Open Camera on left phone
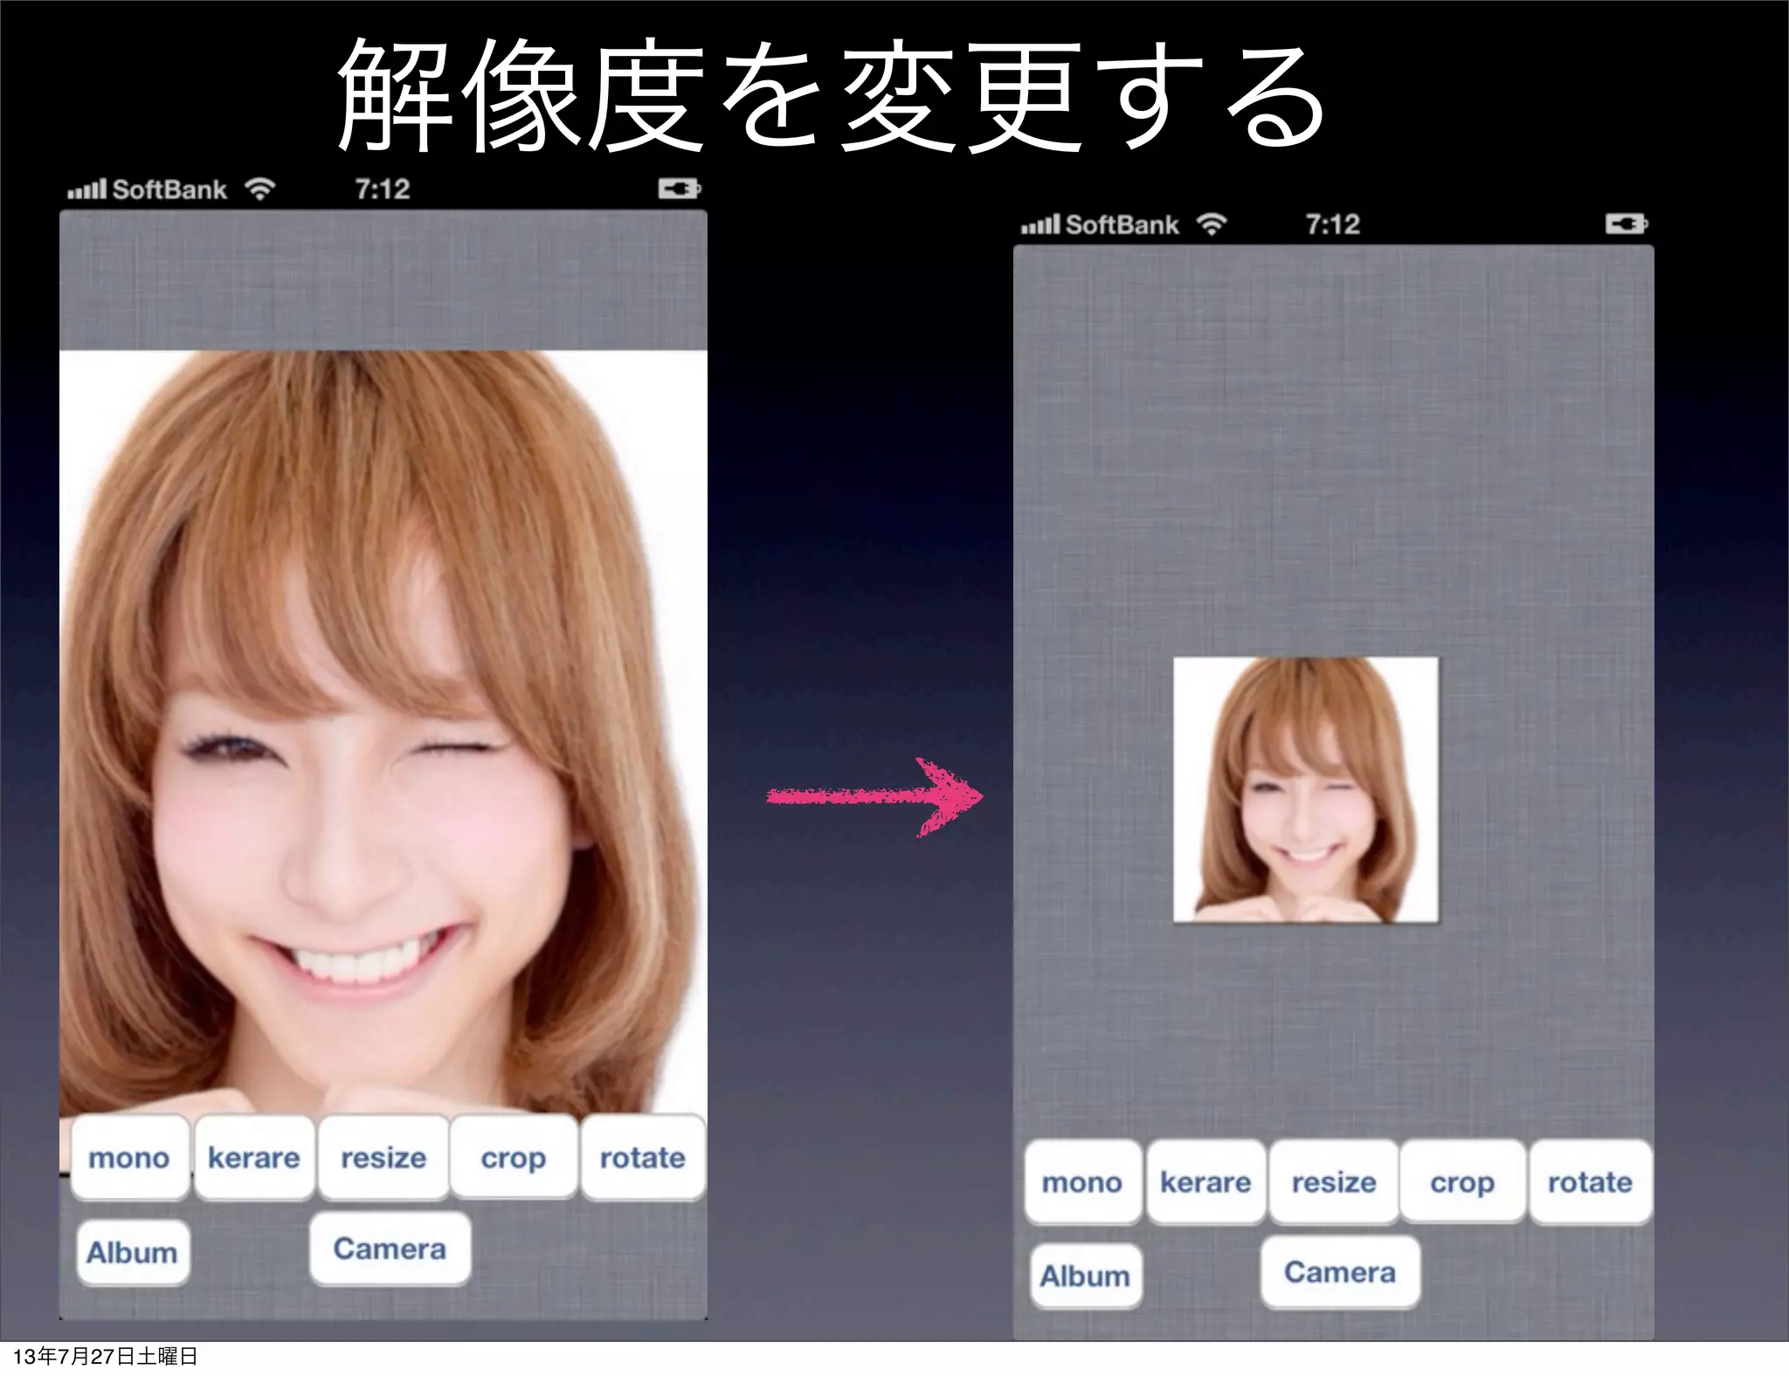Image resolution: width=1789 pixels, height=1376 pixels. point(390,1249)
